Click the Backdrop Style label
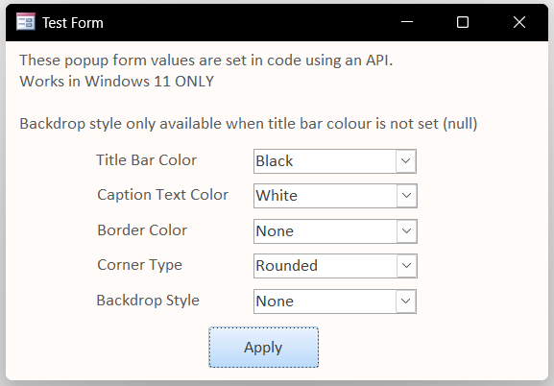Screen dimensions: 554x386 pyautogui.click(x=148, y=301)
